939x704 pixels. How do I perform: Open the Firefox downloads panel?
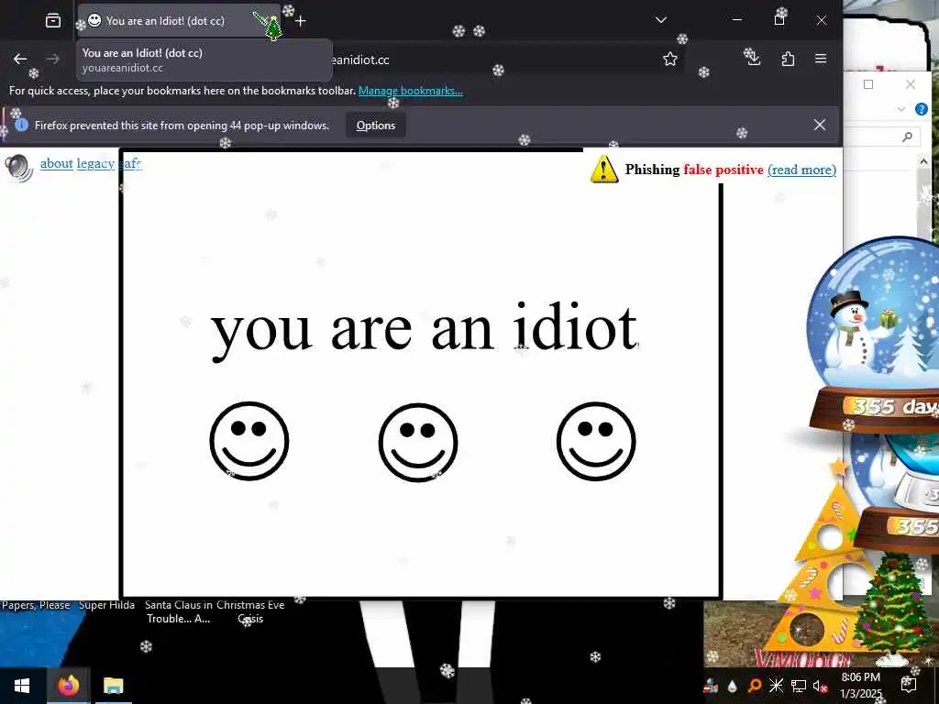point(753,58)
